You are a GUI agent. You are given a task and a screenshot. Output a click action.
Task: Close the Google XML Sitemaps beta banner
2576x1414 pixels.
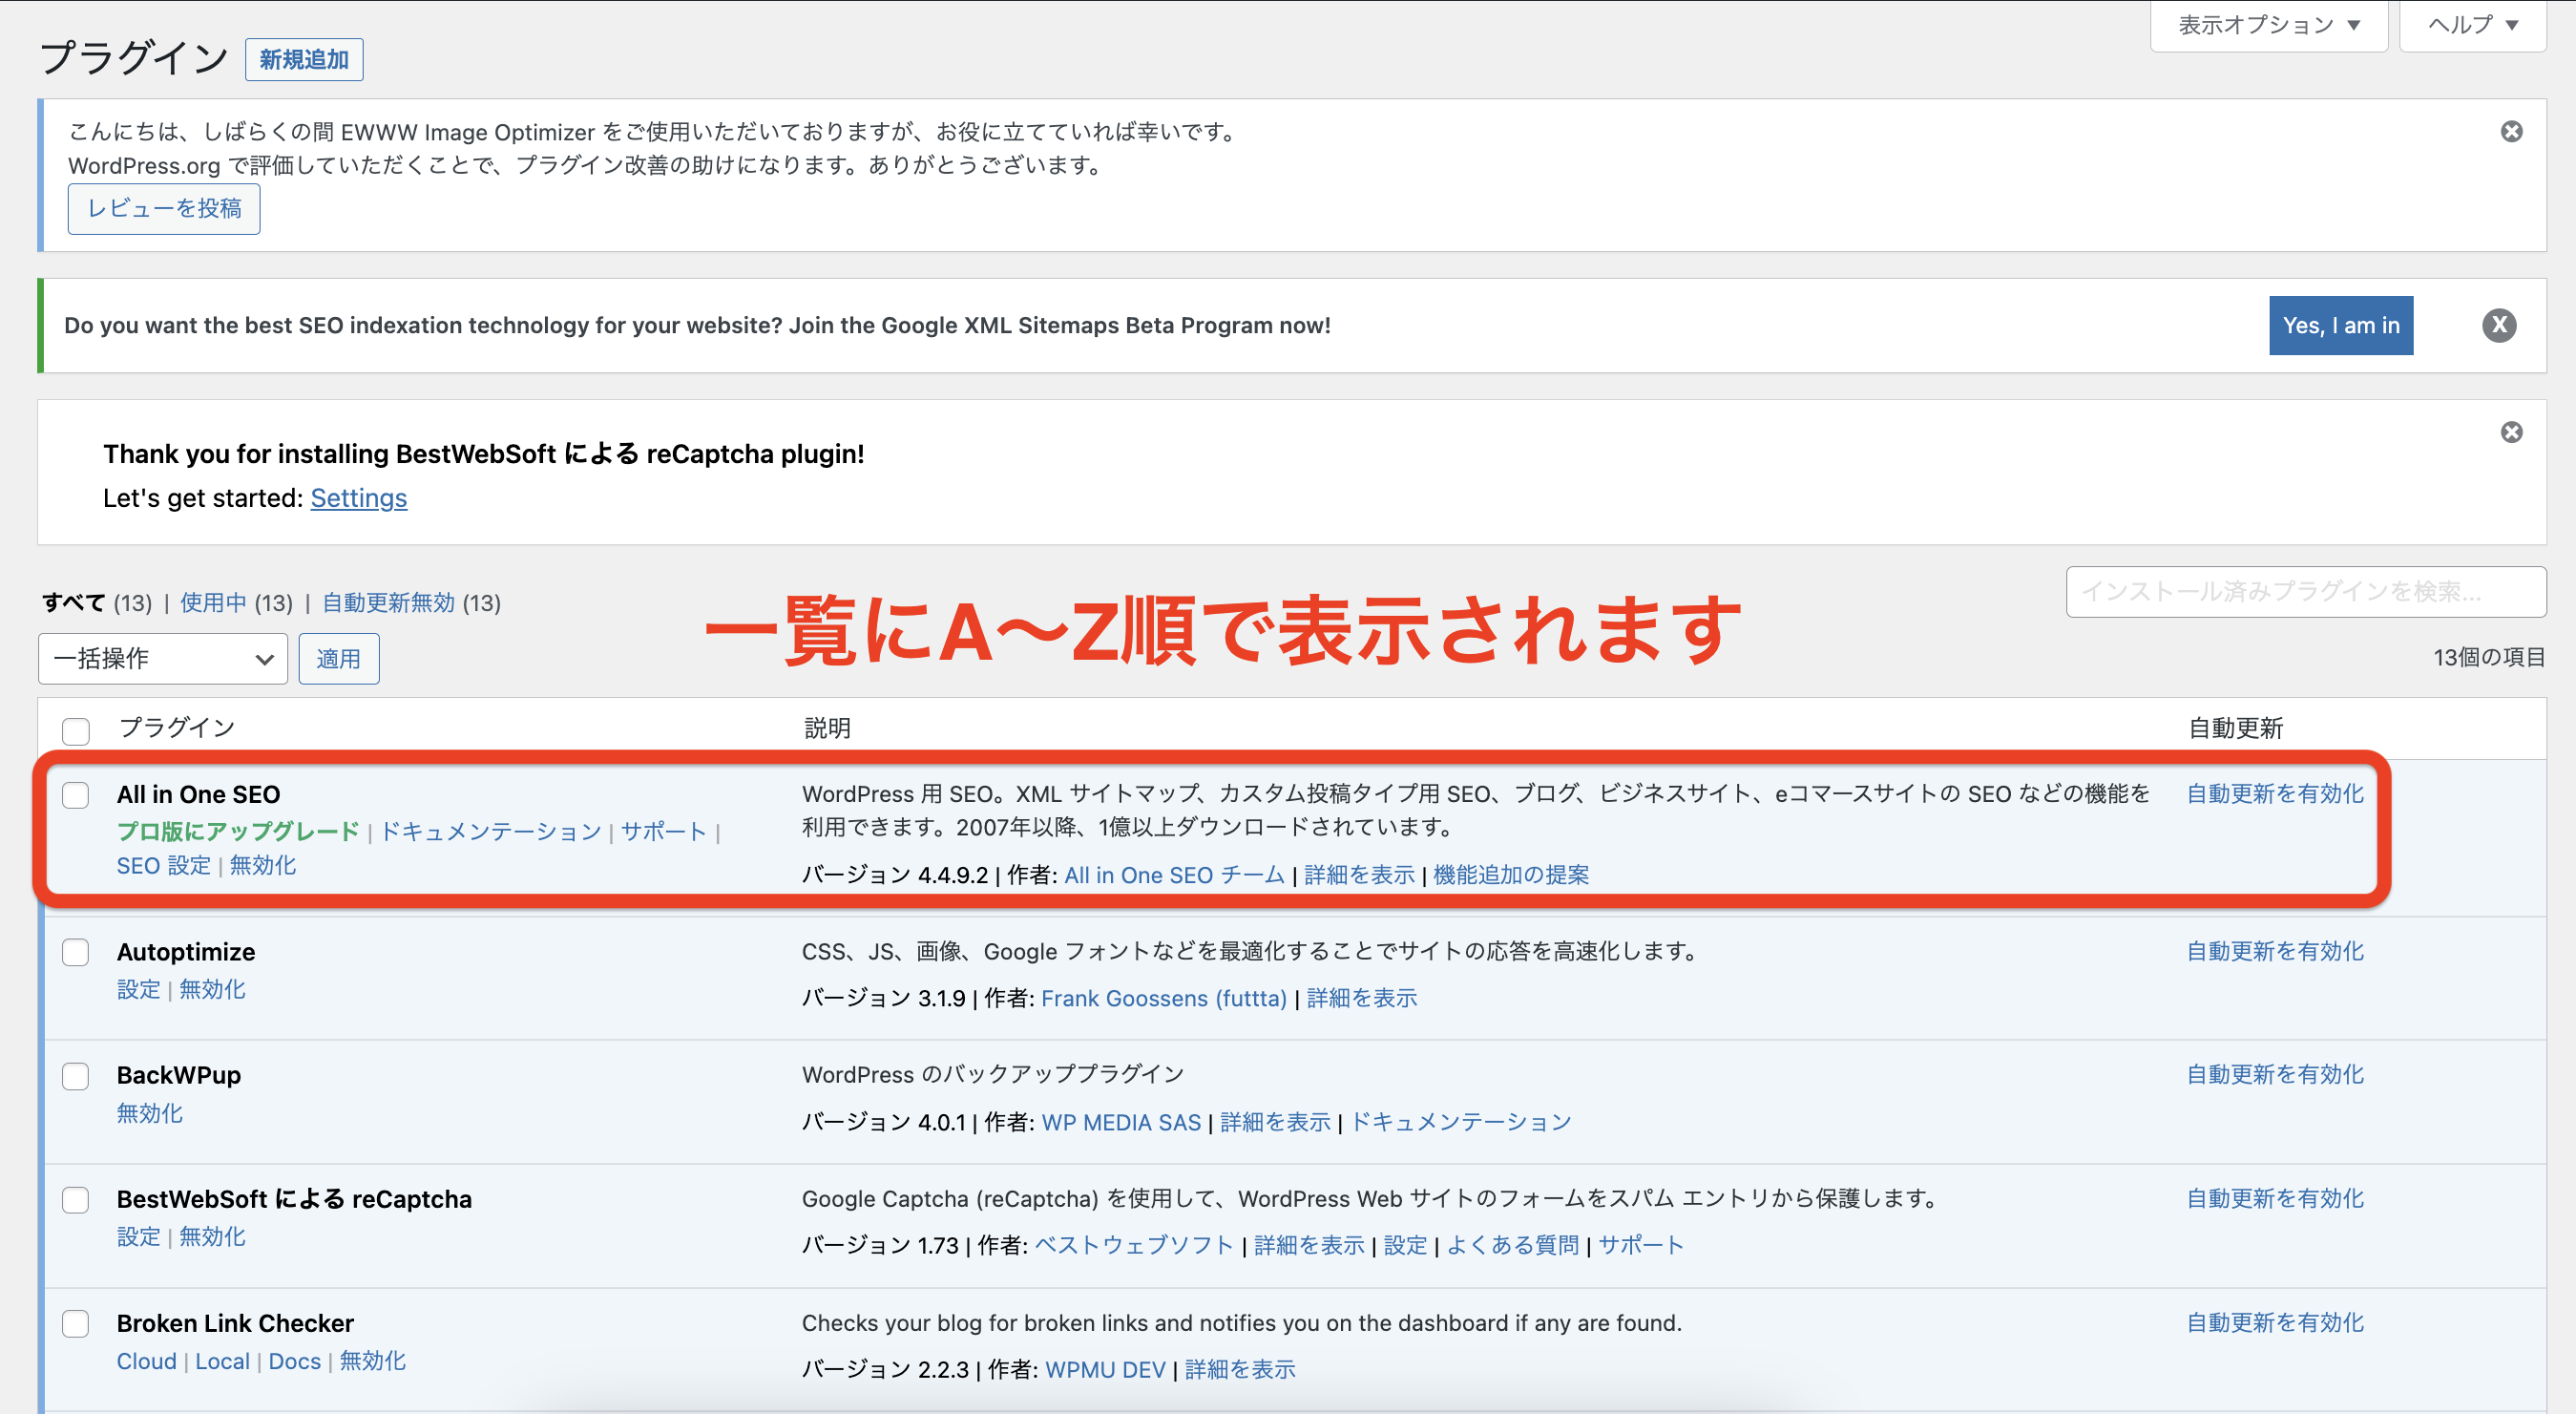2499,325
